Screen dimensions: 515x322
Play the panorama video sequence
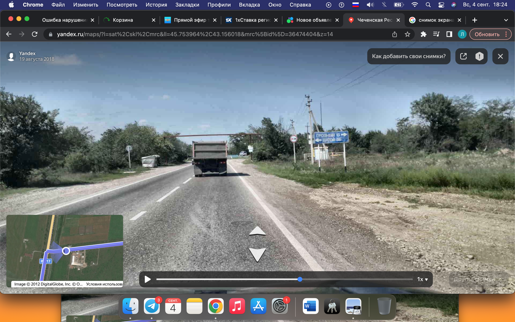(147, 279)
